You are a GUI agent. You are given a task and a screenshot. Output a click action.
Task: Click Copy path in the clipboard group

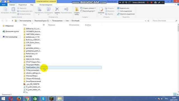pyautogui.click(x=25, y=11)
